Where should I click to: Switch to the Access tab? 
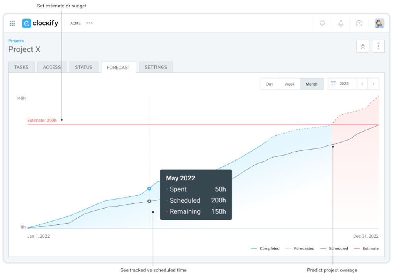pyautogui.click(x=51, y=67)
